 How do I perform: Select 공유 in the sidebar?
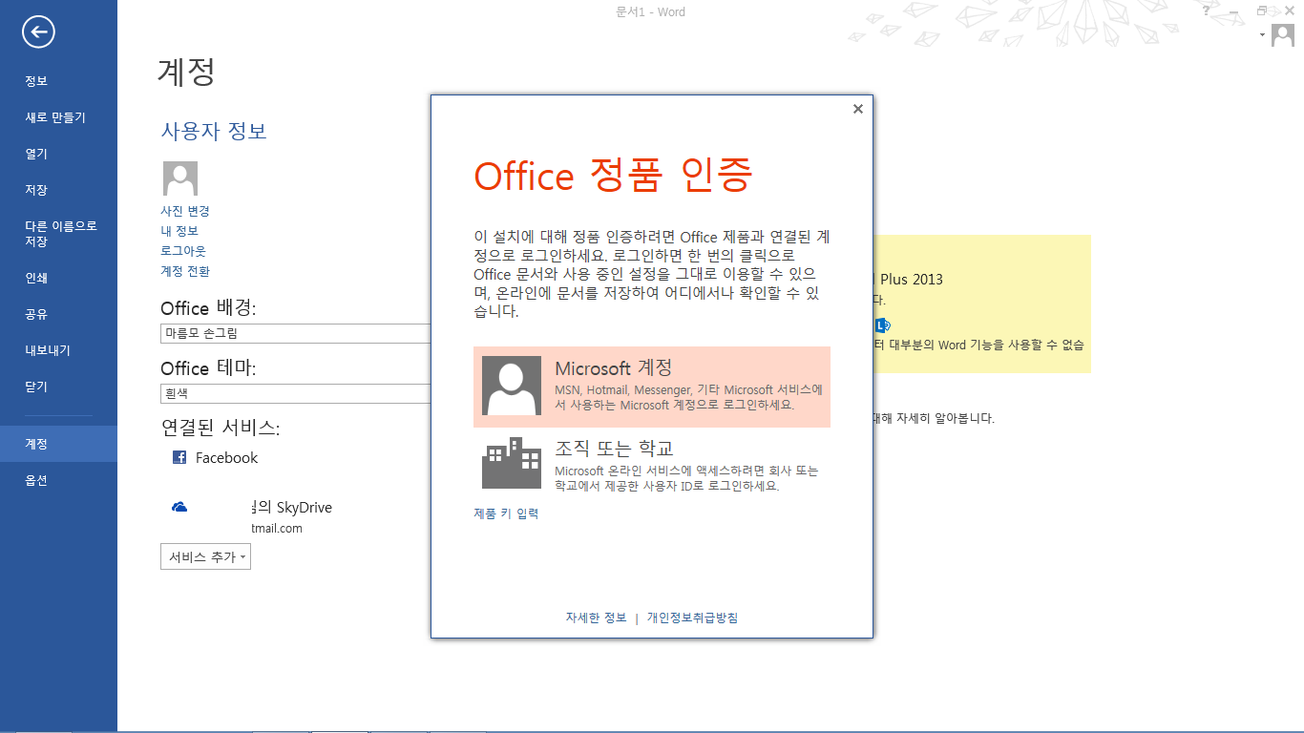pyautogui.click(x=58, y=314)
